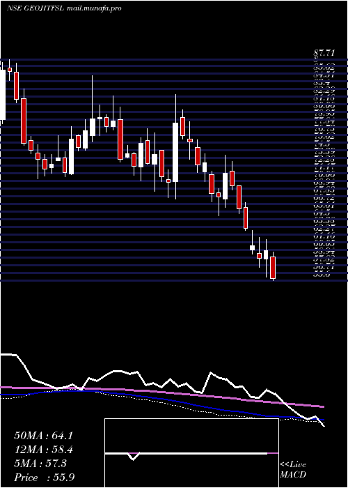The image size is (348, 488).
Task: Click the MACD label
Action: (x=293, y=475)
